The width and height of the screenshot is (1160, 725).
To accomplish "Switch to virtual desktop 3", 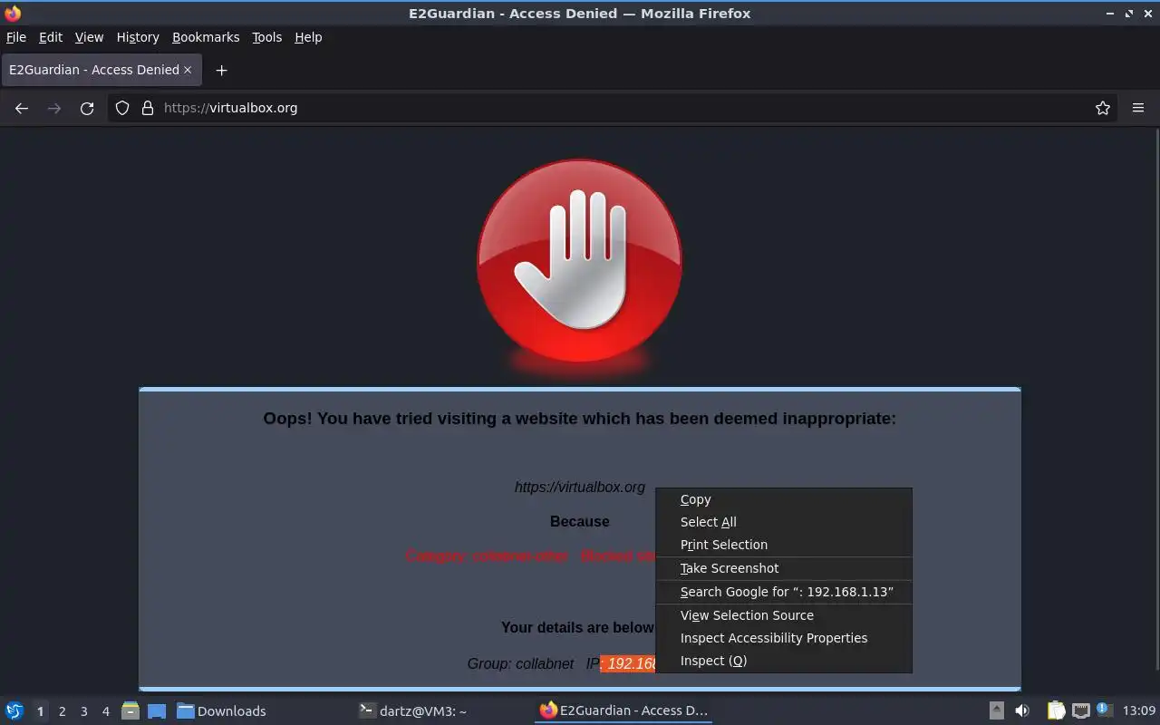I will (83, 711).
